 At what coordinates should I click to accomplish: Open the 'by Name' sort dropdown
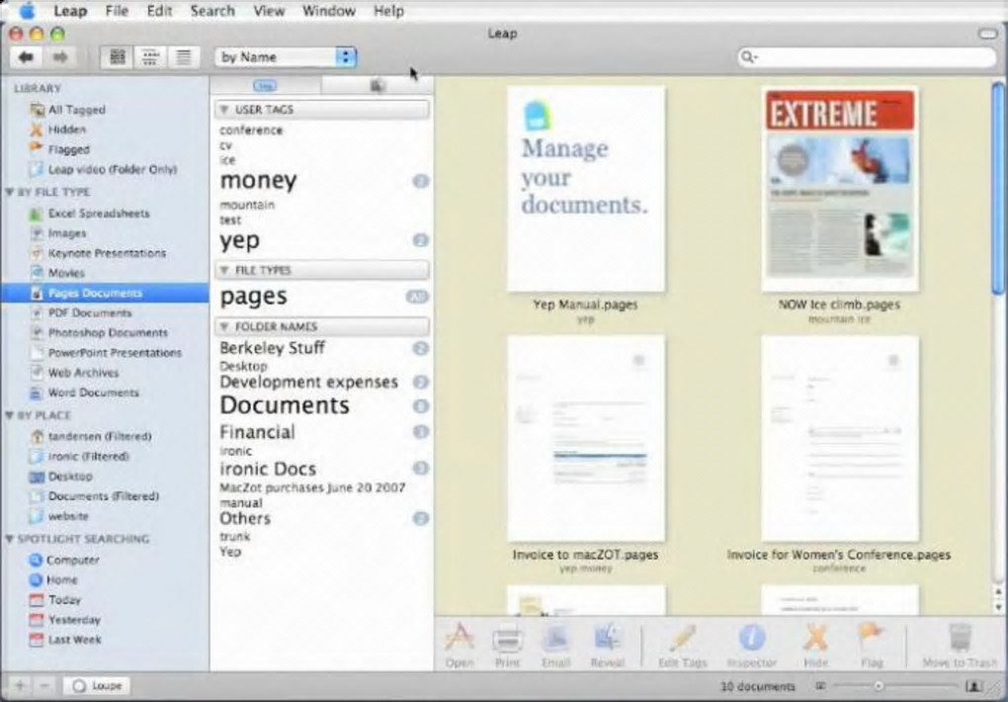pyautogui.click(x=286, y=57)
